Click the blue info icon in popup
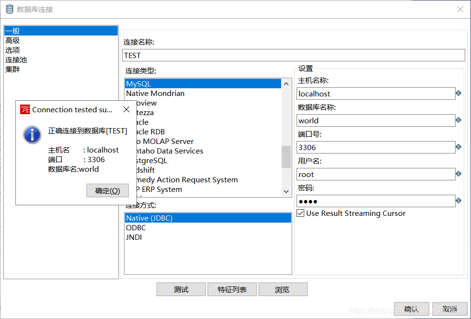 click(32, 135)
